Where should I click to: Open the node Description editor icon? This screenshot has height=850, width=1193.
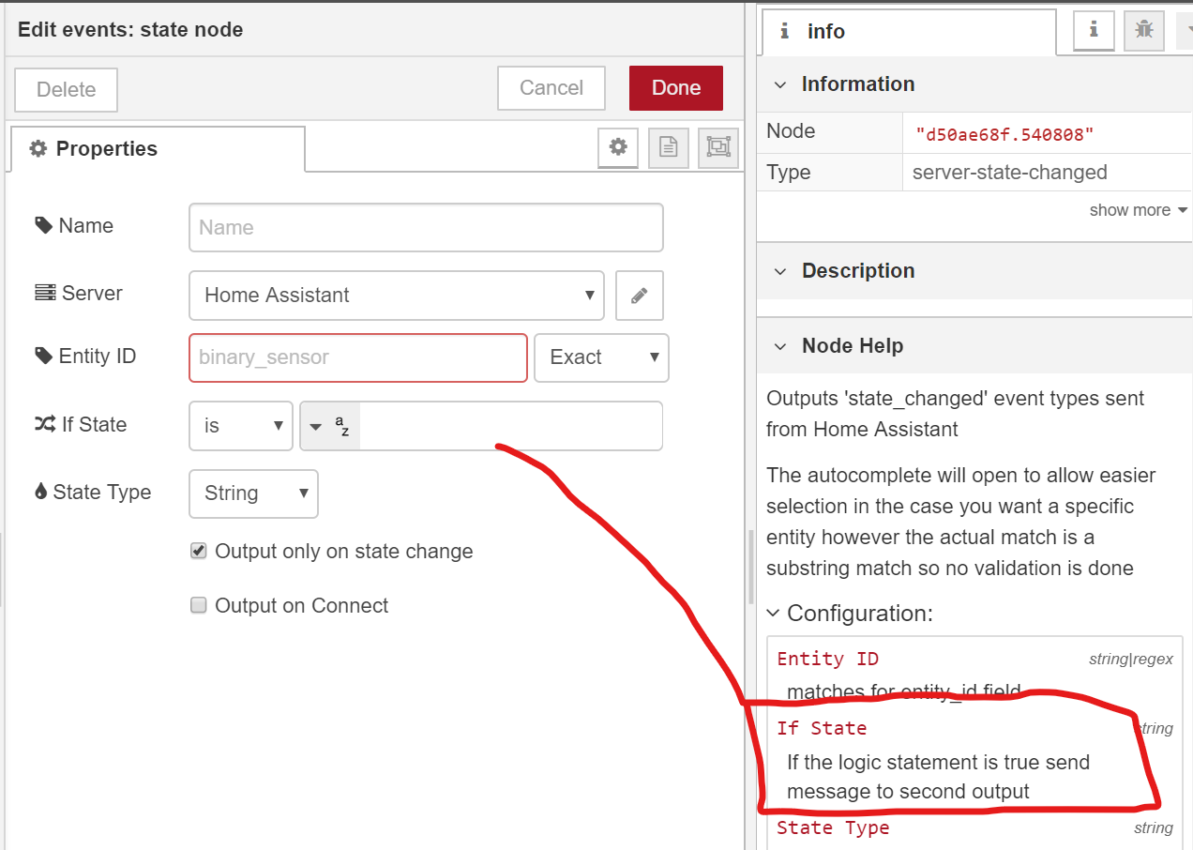668,147
